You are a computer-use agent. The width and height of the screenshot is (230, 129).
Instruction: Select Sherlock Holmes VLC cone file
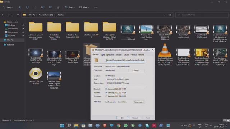point(165,54)
